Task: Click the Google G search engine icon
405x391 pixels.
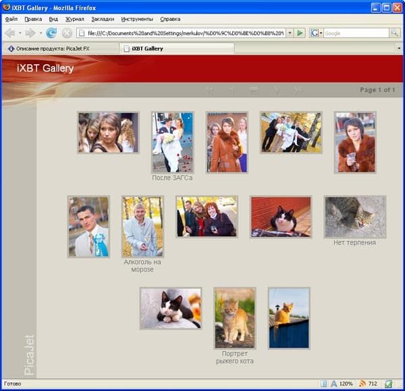Action: [x=315, y=33]
